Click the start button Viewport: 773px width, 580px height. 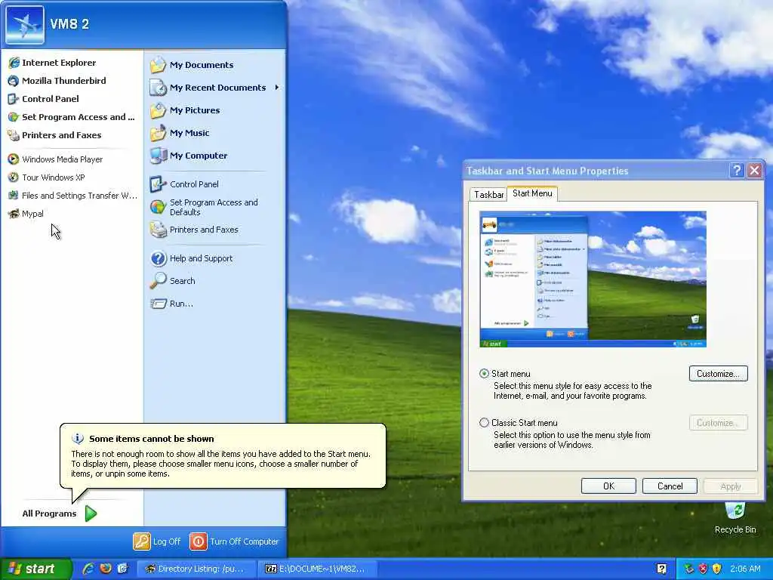coord(35,569)
